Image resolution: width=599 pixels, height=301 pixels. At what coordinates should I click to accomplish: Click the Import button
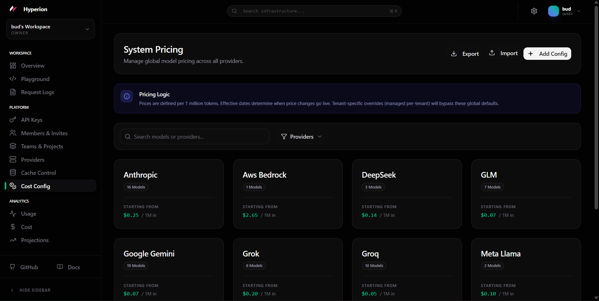[503, 53]
